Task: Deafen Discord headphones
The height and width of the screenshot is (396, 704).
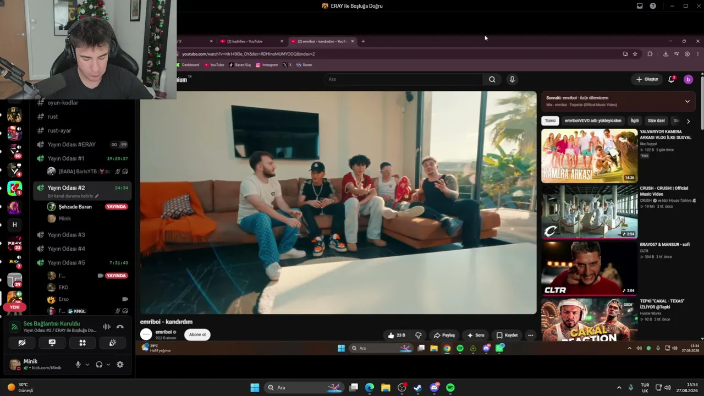Action: point(99,364)
